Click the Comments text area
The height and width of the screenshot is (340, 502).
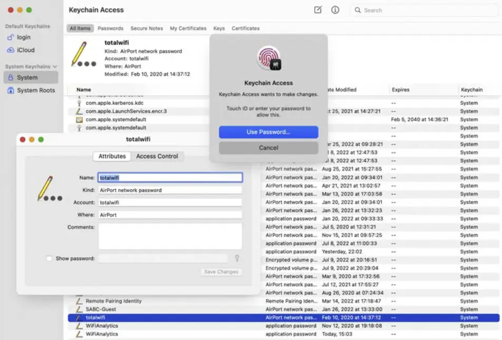pyautogui.click(x=170, y=236)
